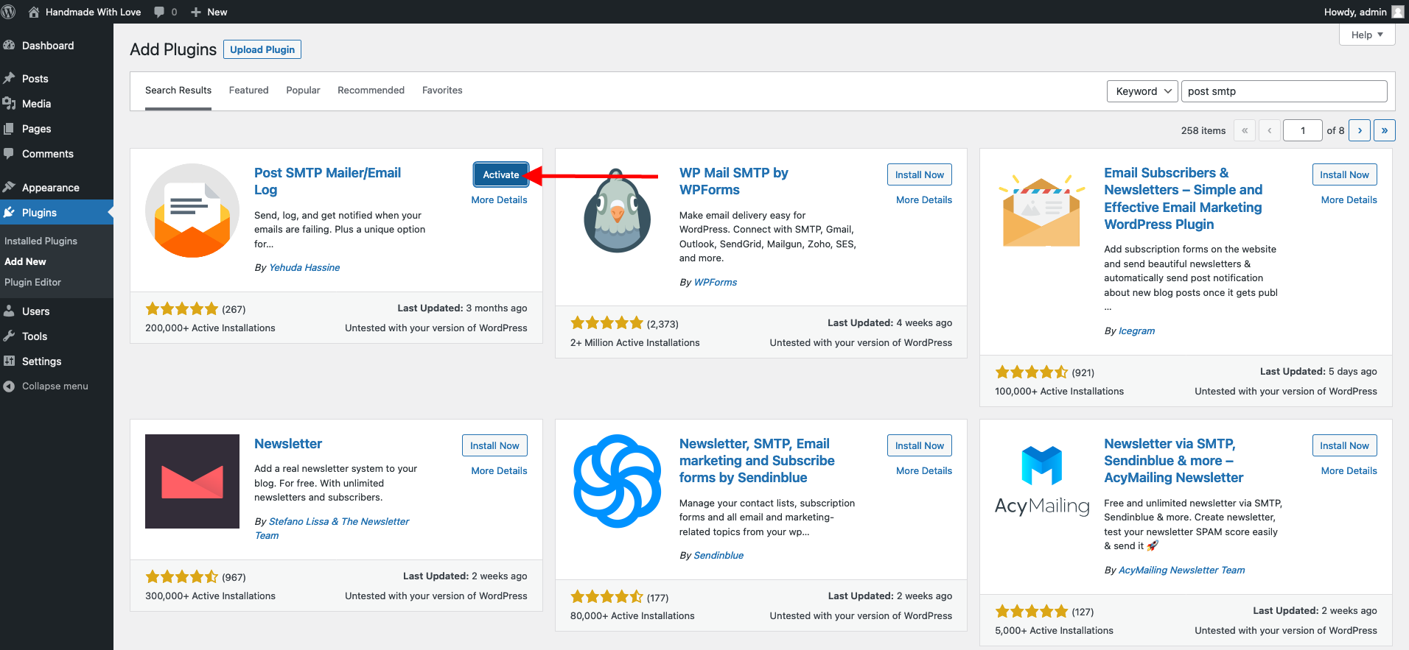This screenshot has height=650, width=1409.
Task: Click the Plugins plug icon
Action: [9, 213]
